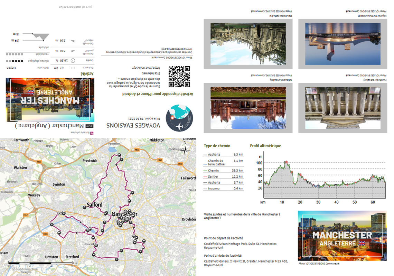Select the Castlefield Urban Heritage Park address
The image size is (394, 276).
click(x=241, y=246)
